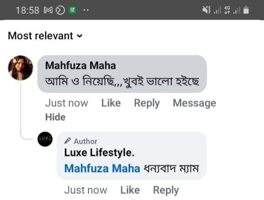Open the Luxe Lifestyle page avatar
Image resolution: width=264 pixels, height=200 pixels.
[45, 139]
